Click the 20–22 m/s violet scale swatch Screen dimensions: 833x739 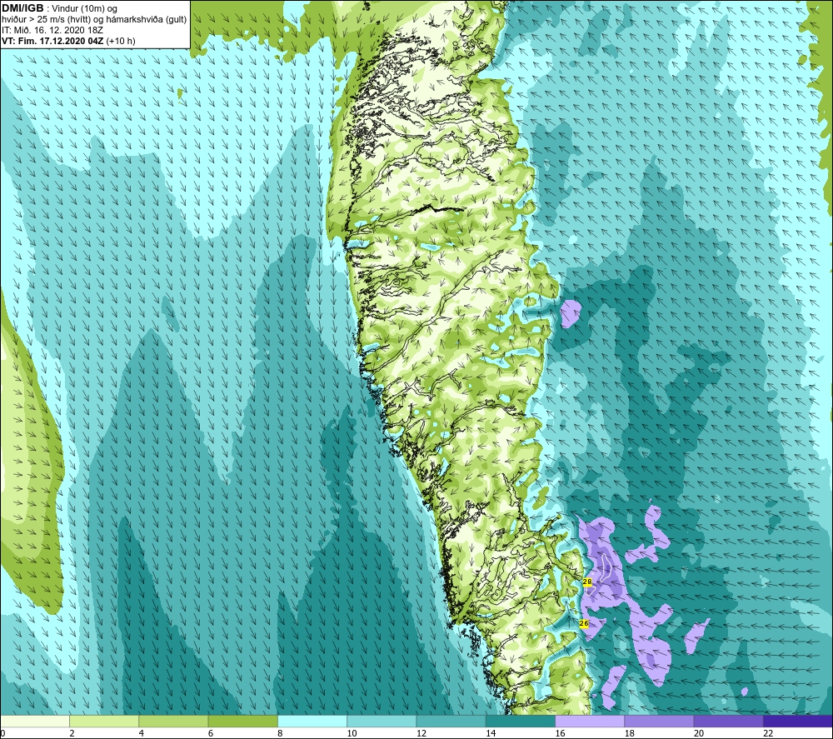pyautogui.click(x=728, y=721)
